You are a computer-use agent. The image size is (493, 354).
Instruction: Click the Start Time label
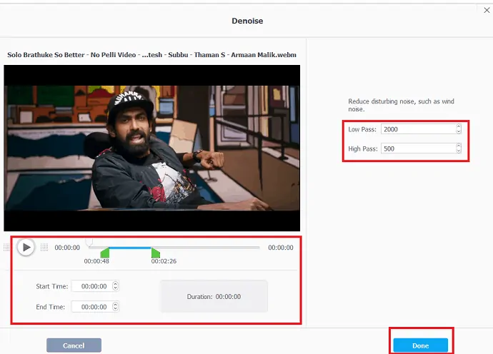(52, 286)
